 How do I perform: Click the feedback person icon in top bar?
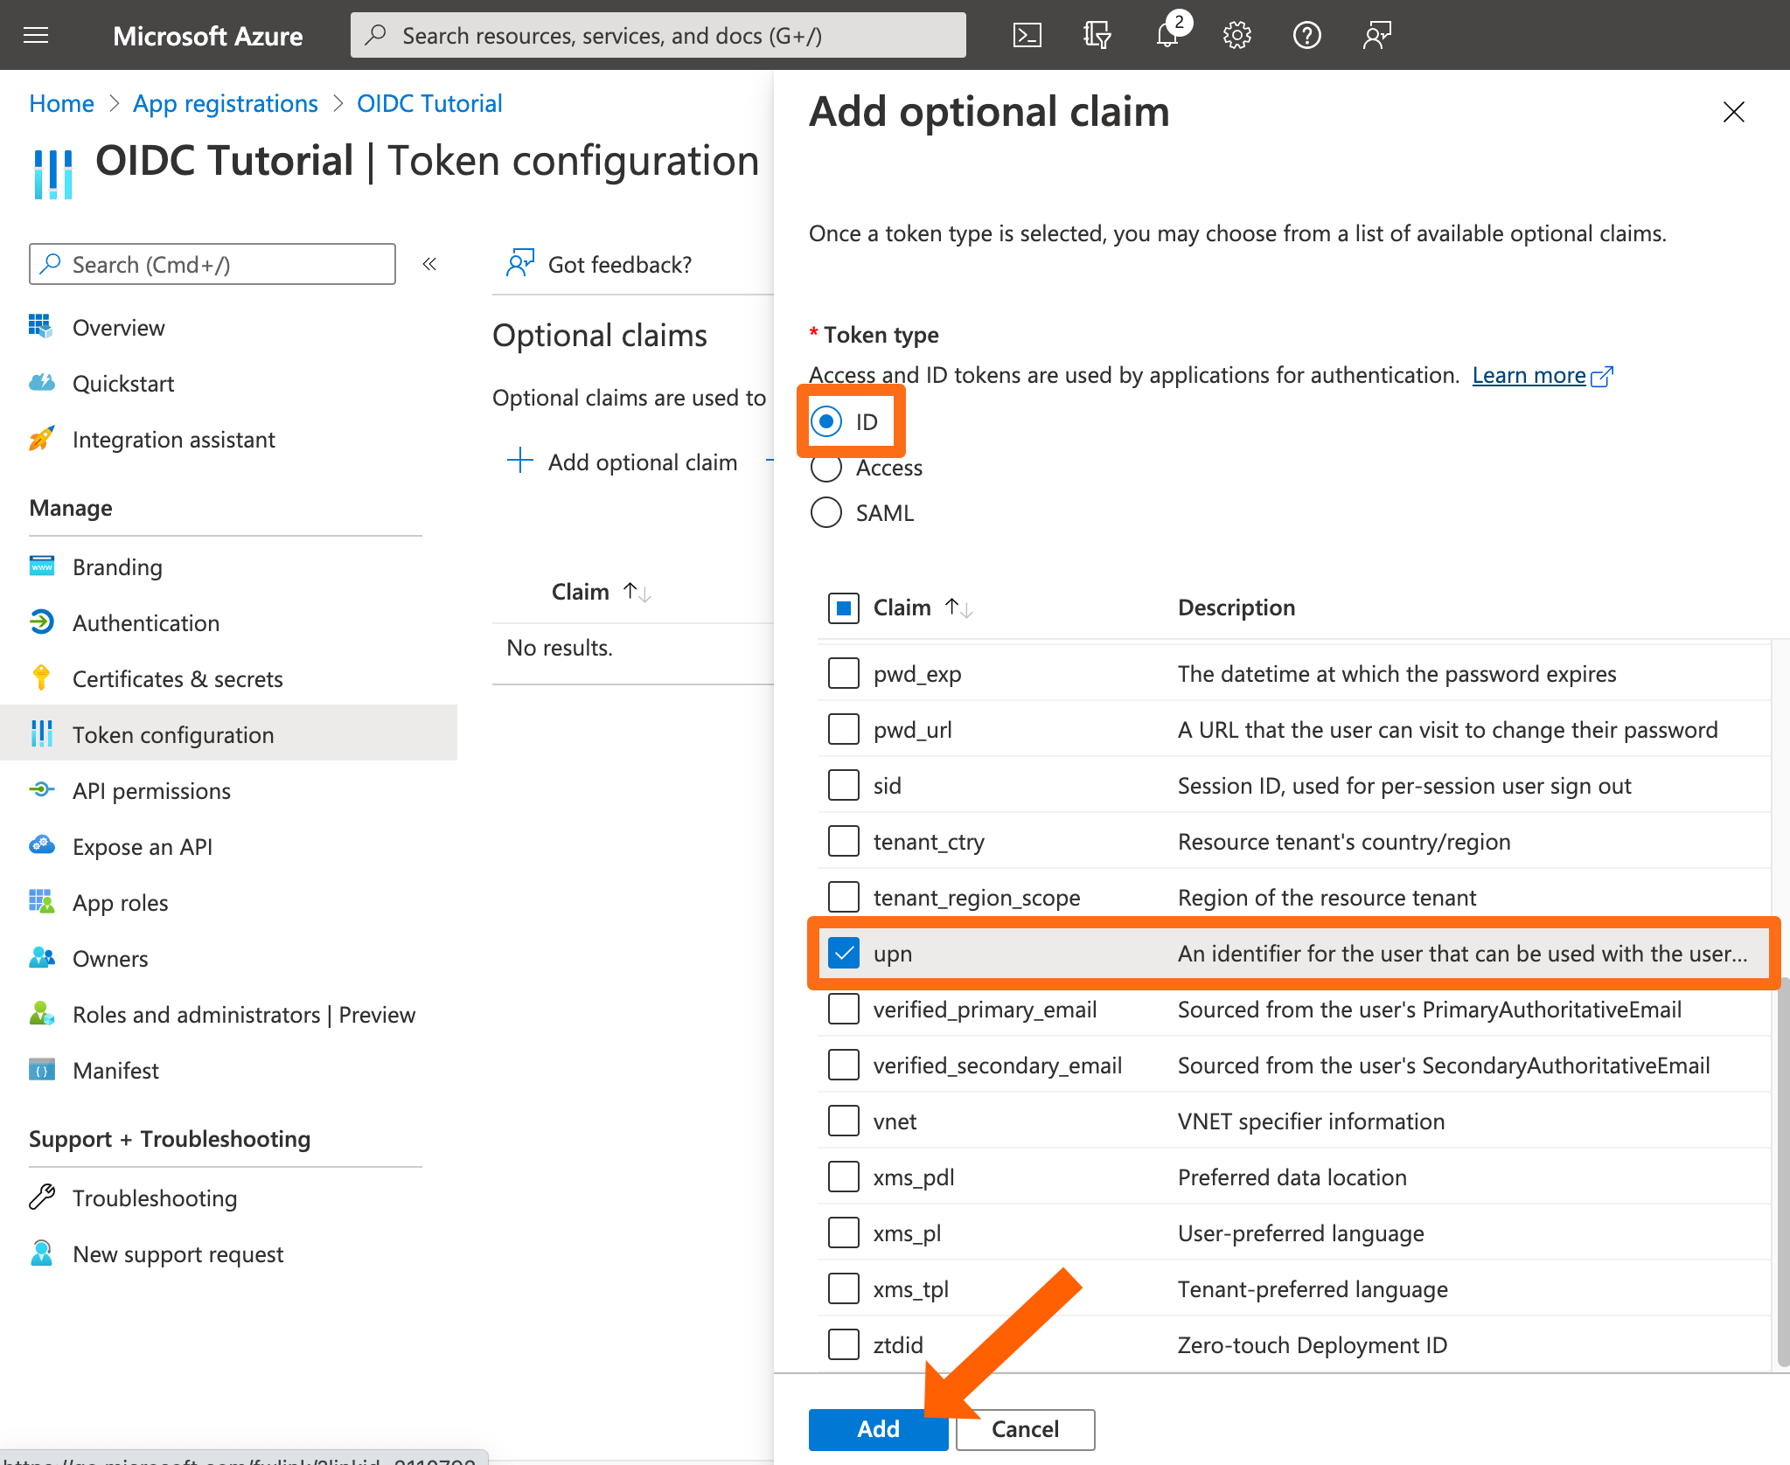(1376, 35)
